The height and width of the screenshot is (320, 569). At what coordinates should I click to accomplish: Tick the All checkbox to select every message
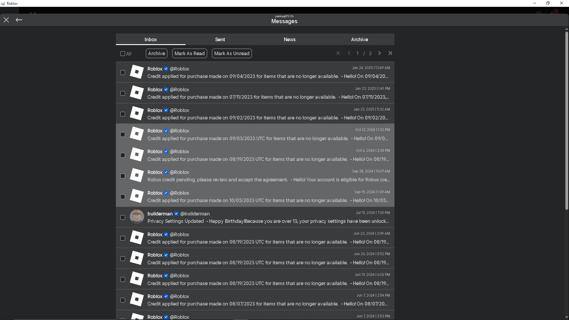[123, 54]
